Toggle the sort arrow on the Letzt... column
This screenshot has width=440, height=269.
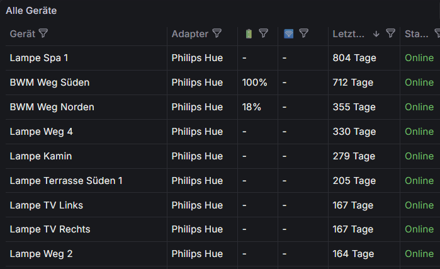pos(376,33)
